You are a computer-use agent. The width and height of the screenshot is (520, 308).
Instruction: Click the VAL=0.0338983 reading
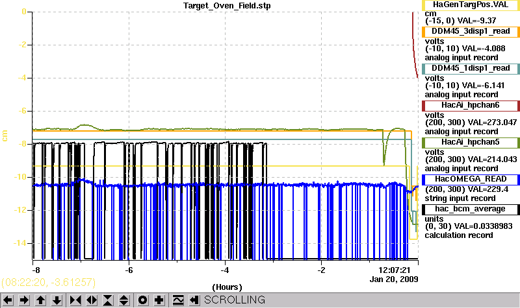(x=483, y=226)
